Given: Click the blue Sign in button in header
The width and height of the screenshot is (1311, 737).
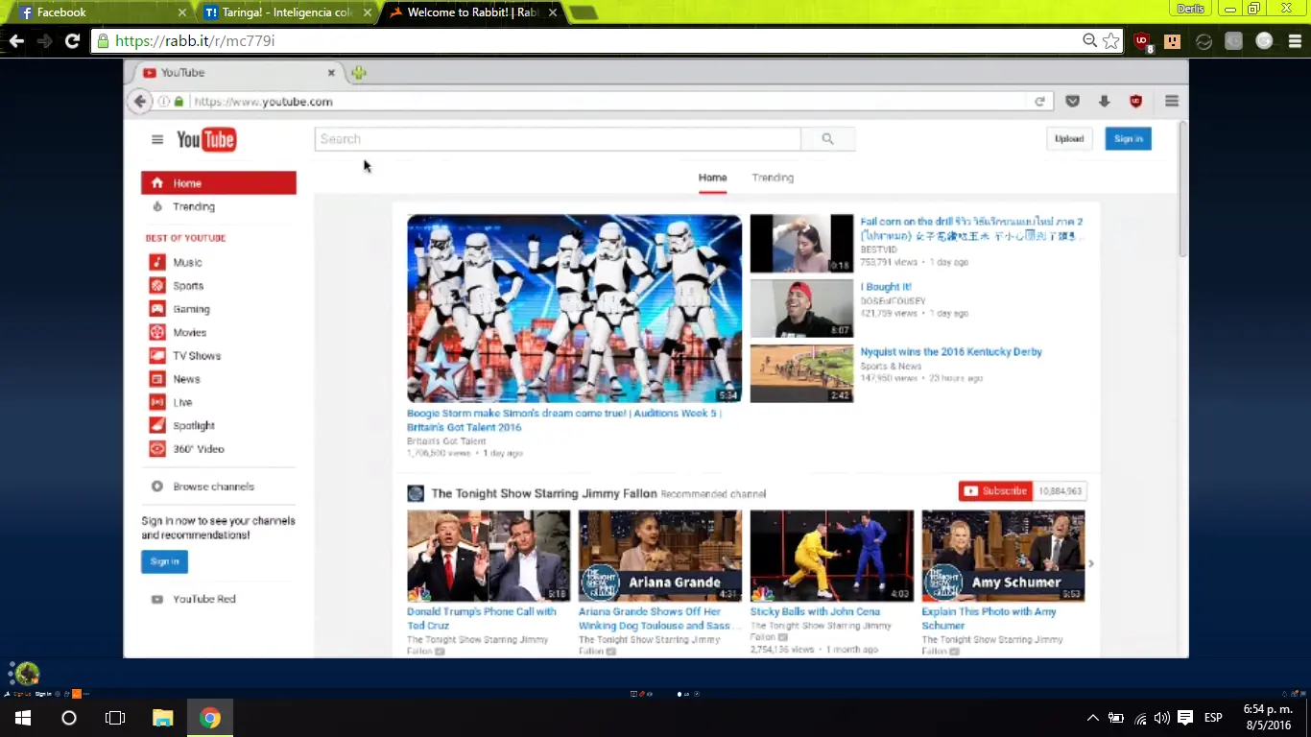Looking at the screenshot, I should pyautogui.click(x=1128, y=139).
